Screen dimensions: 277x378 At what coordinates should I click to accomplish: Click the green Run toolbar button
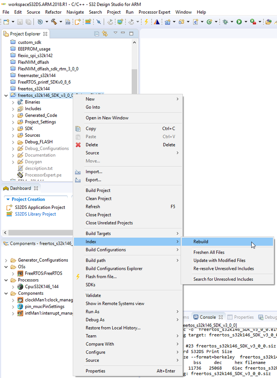pyautogui.click(x=239, y=22)
